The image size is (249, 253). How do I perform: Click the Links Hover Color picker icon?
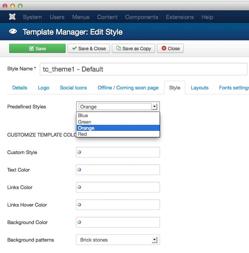[79, 205]
